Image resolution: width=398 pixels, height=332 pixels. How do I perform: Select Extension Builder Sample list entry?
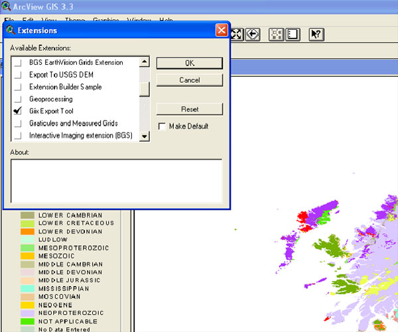pos(66,87)
